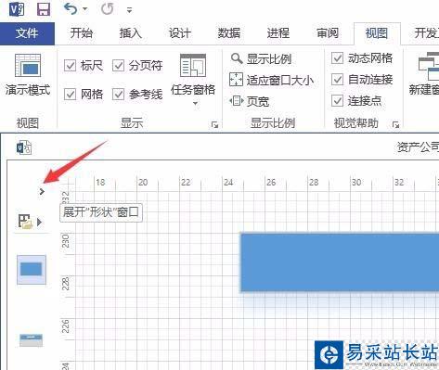Select the gray bar shape master
This screenshot has height=370, width=439.
click(32, 339)
